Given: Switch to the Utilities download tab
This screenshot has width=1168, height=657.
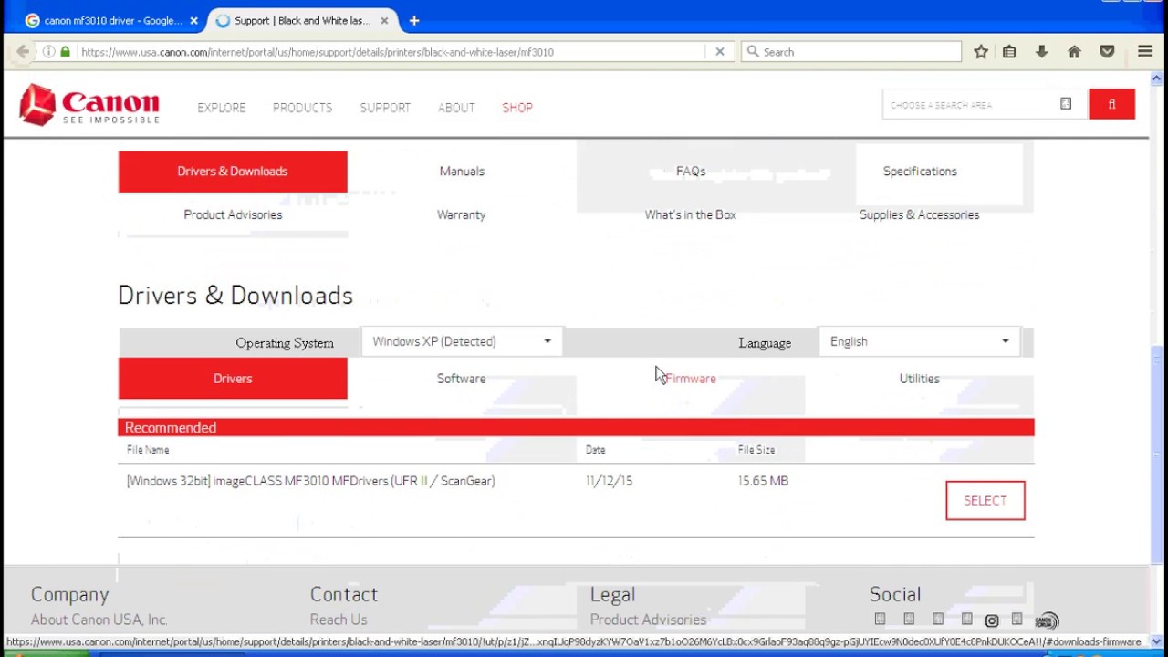Looking at the screenshot, I should (x=920, y=379).
